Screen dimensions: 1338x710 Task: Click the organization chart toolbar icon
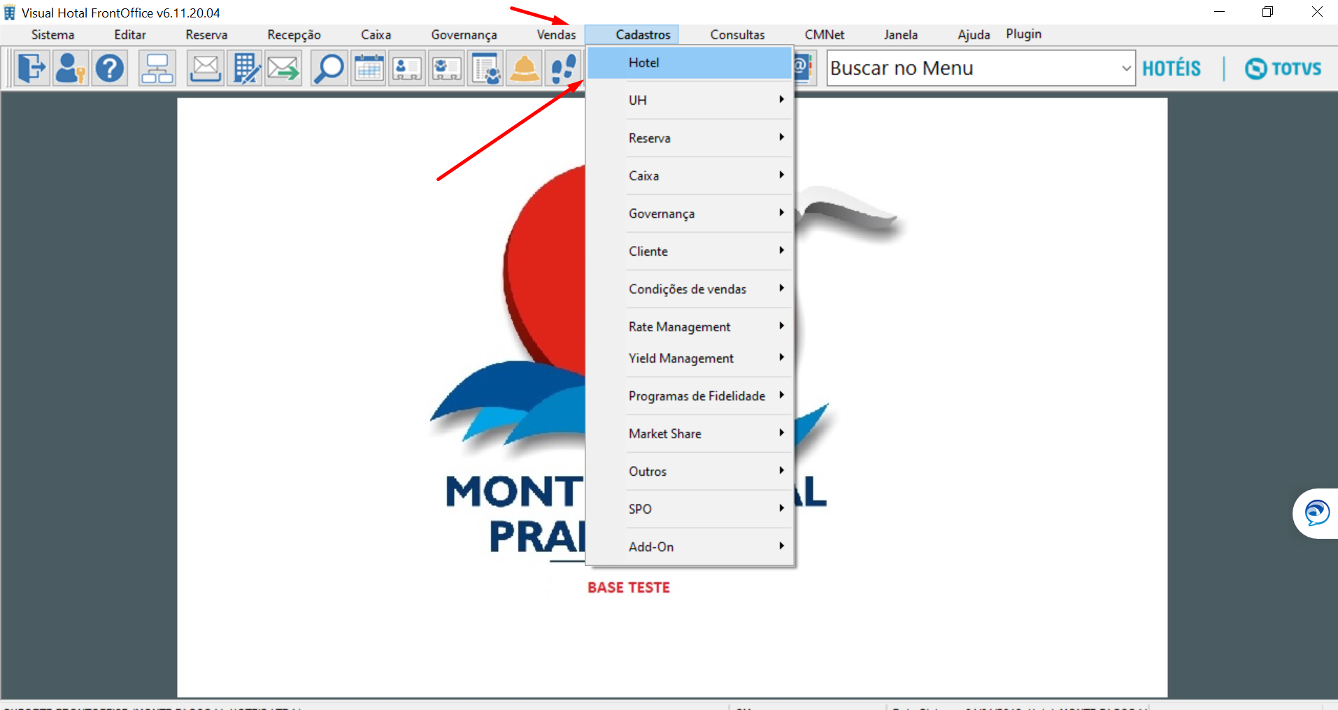click(x=157, y=68)
